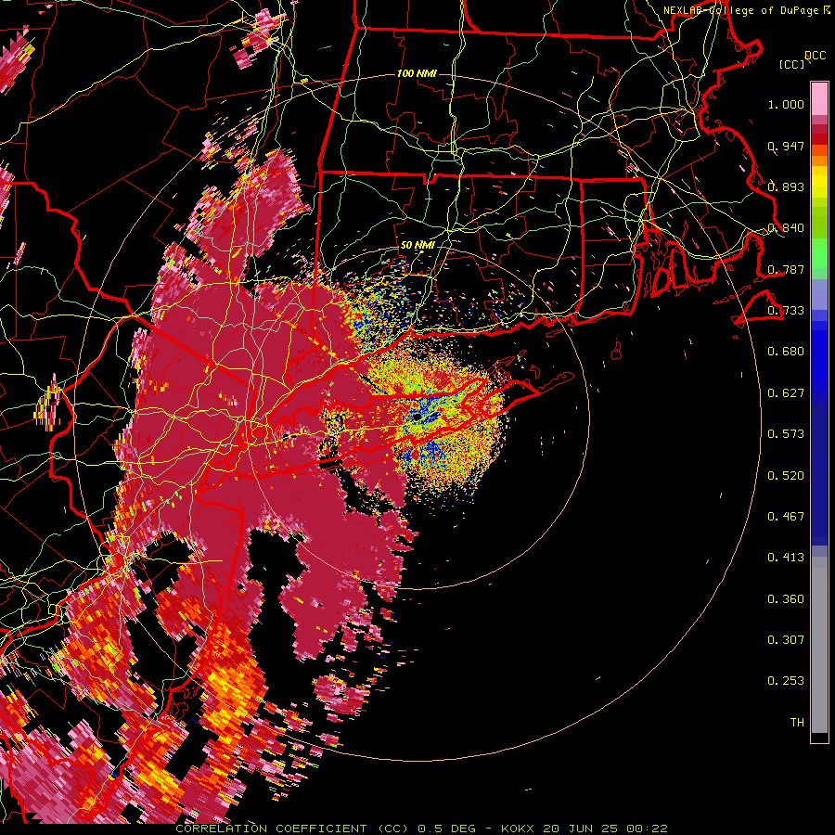Click the black KOKX radar site dot

click(x=418, y=417)
